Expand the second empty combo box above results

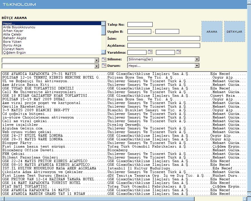[96, 66]
